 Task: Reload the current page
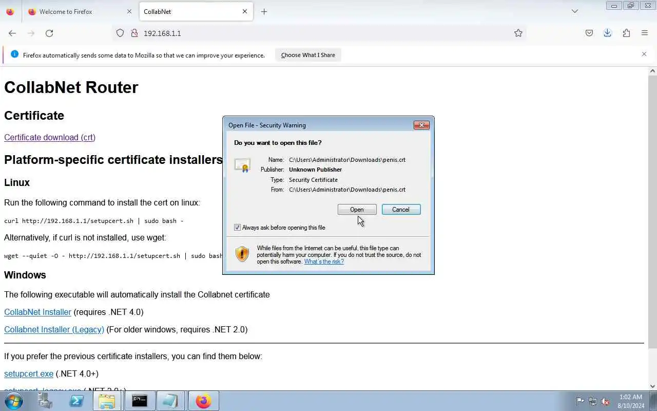point(49,33)
